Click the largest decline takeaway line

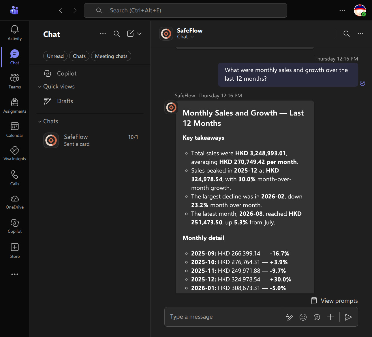247,201
